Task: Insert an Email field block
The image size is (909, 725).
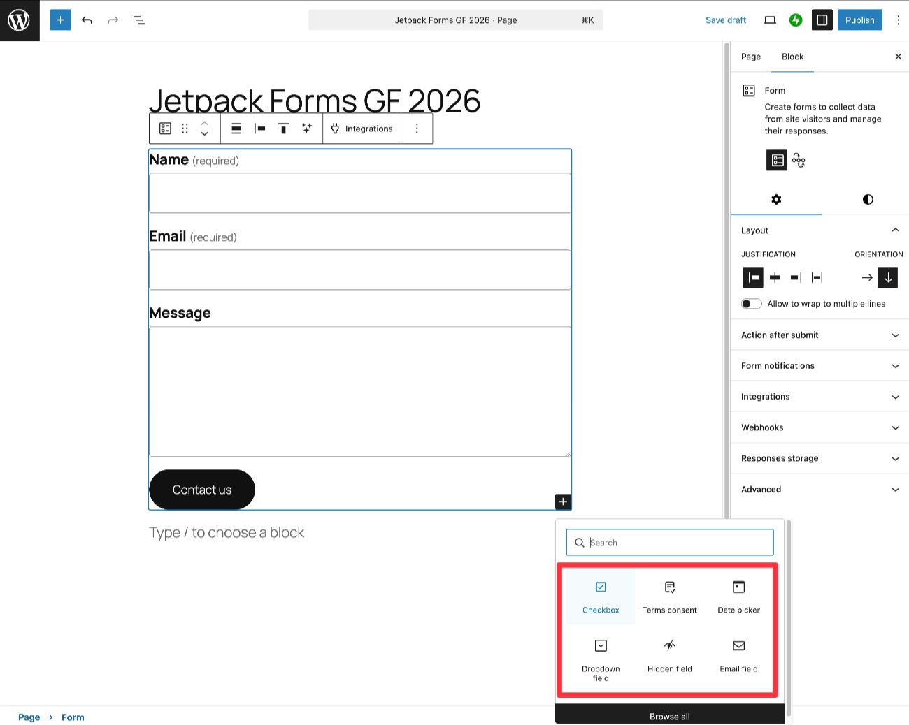Action: (x=738, y=653)
